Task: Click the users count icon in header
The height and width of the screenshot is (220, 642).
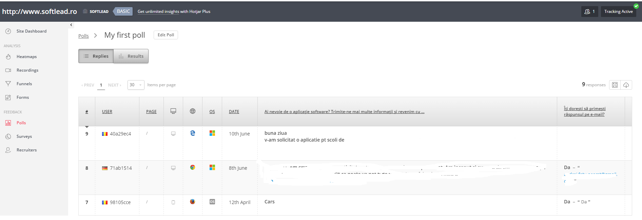Action: click(x=589, y=12)
